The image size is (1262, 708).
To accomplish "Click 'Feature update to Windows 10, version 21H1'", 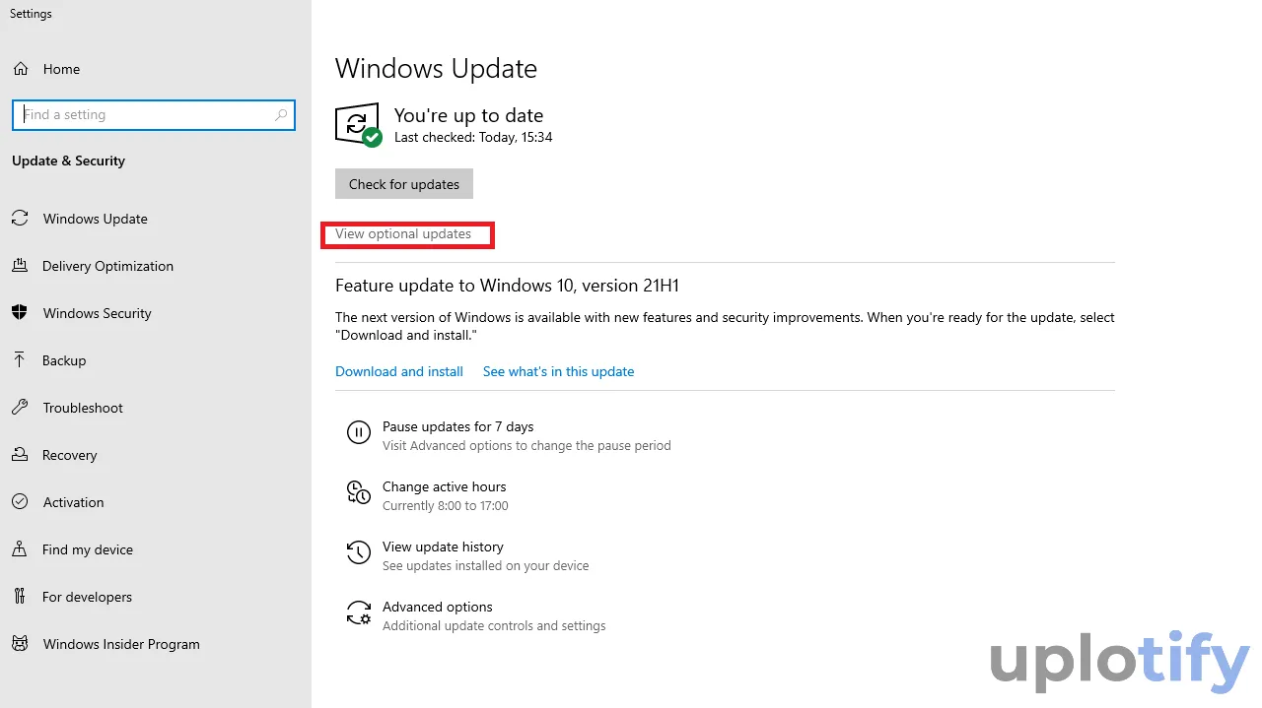I will pyautogui.click(x=507, y=286).
